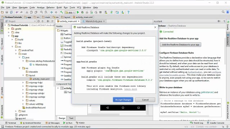Expand the mipmap-hdpi folder node

[23, 82]
